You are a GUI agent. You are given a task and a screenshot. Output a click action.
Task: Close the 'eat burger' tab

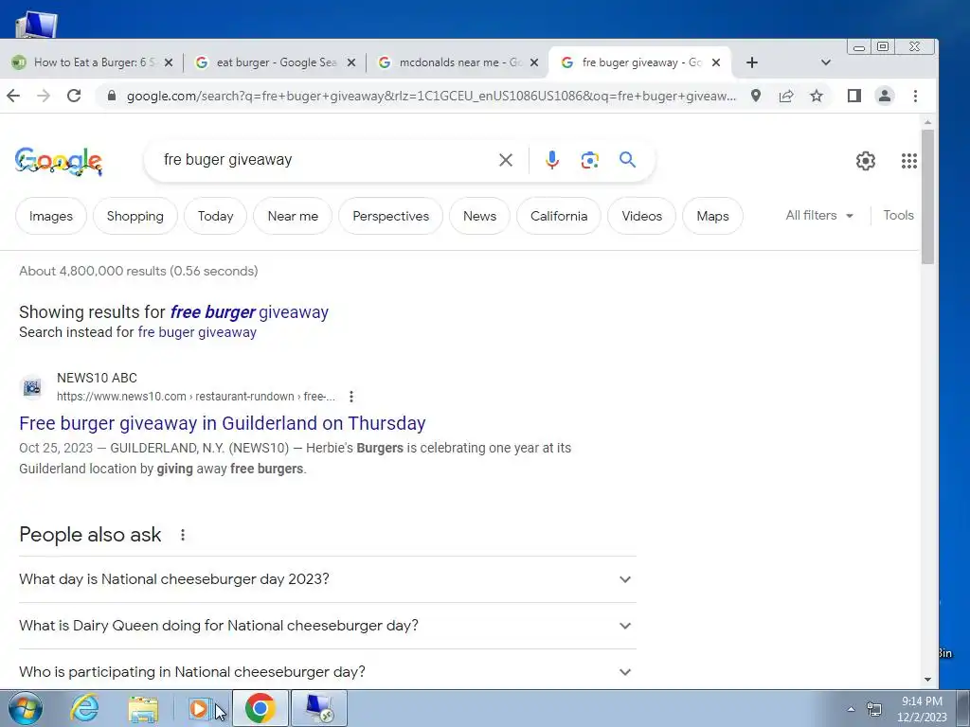coord(350,62)
